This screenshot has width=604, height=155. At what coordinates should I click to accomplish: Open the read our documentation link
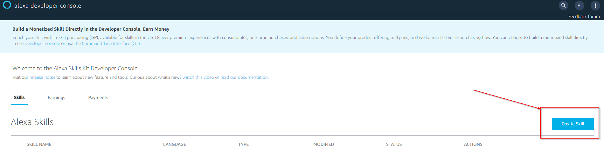pyautogui.click(x=244, y=77)
